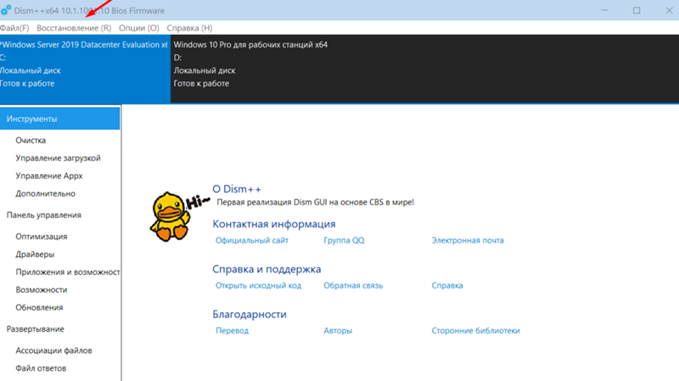Viewport: 679px width, 381px height.
Task: Open the Опции (O) menu
Action: [138, 28]
